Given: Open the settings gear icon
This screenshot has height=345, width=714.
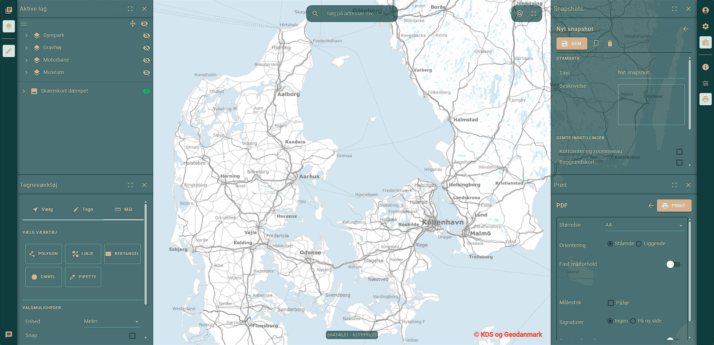Looking at the screenshot, I should click(x=705, y=26).
